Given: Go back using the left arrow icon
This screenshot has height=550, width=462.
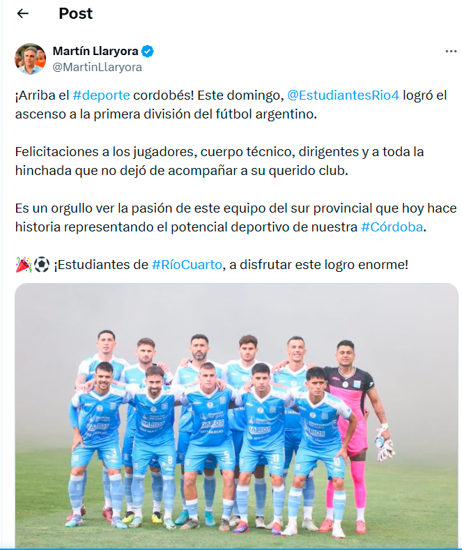Looking at the screenshot, I should 22,14.
